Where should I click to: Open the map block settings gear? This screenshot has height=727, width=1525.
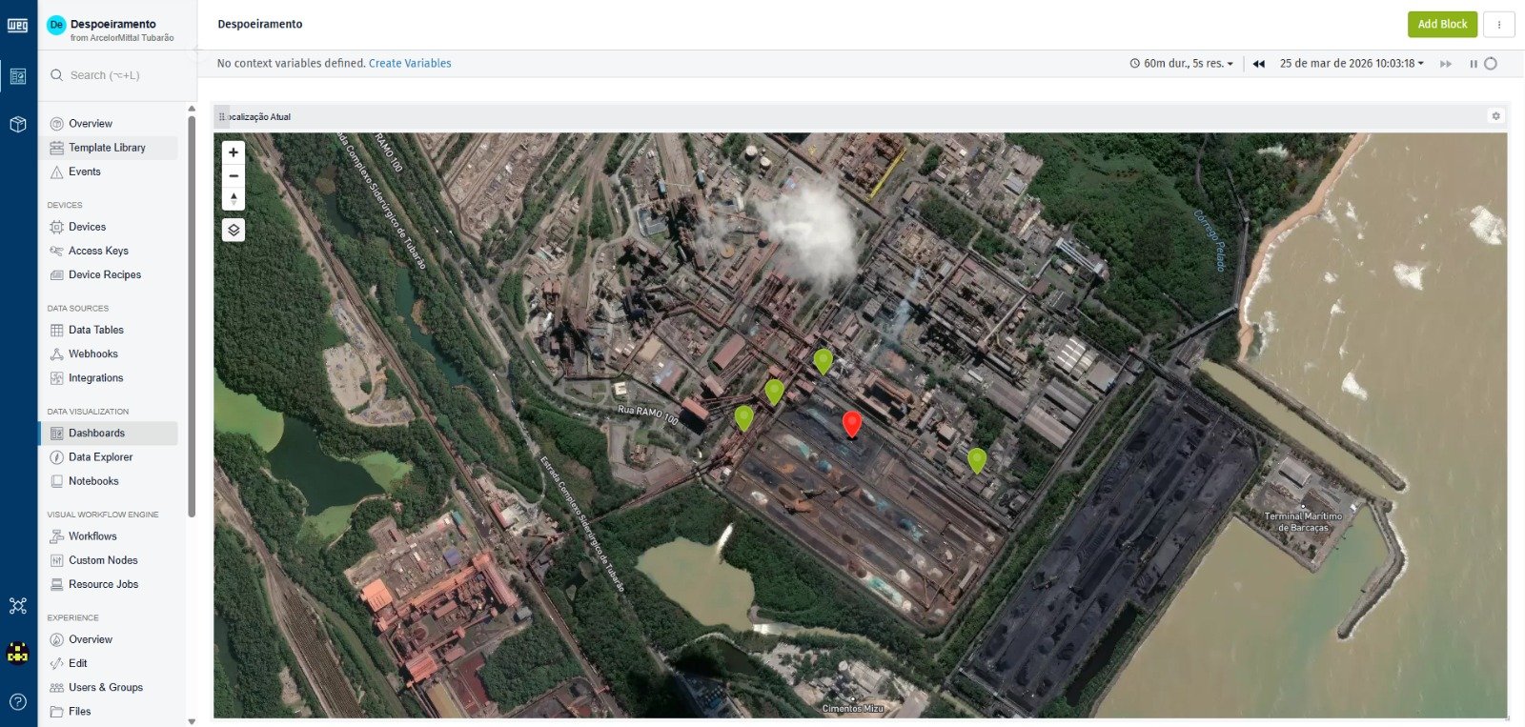pos(1495,116)
